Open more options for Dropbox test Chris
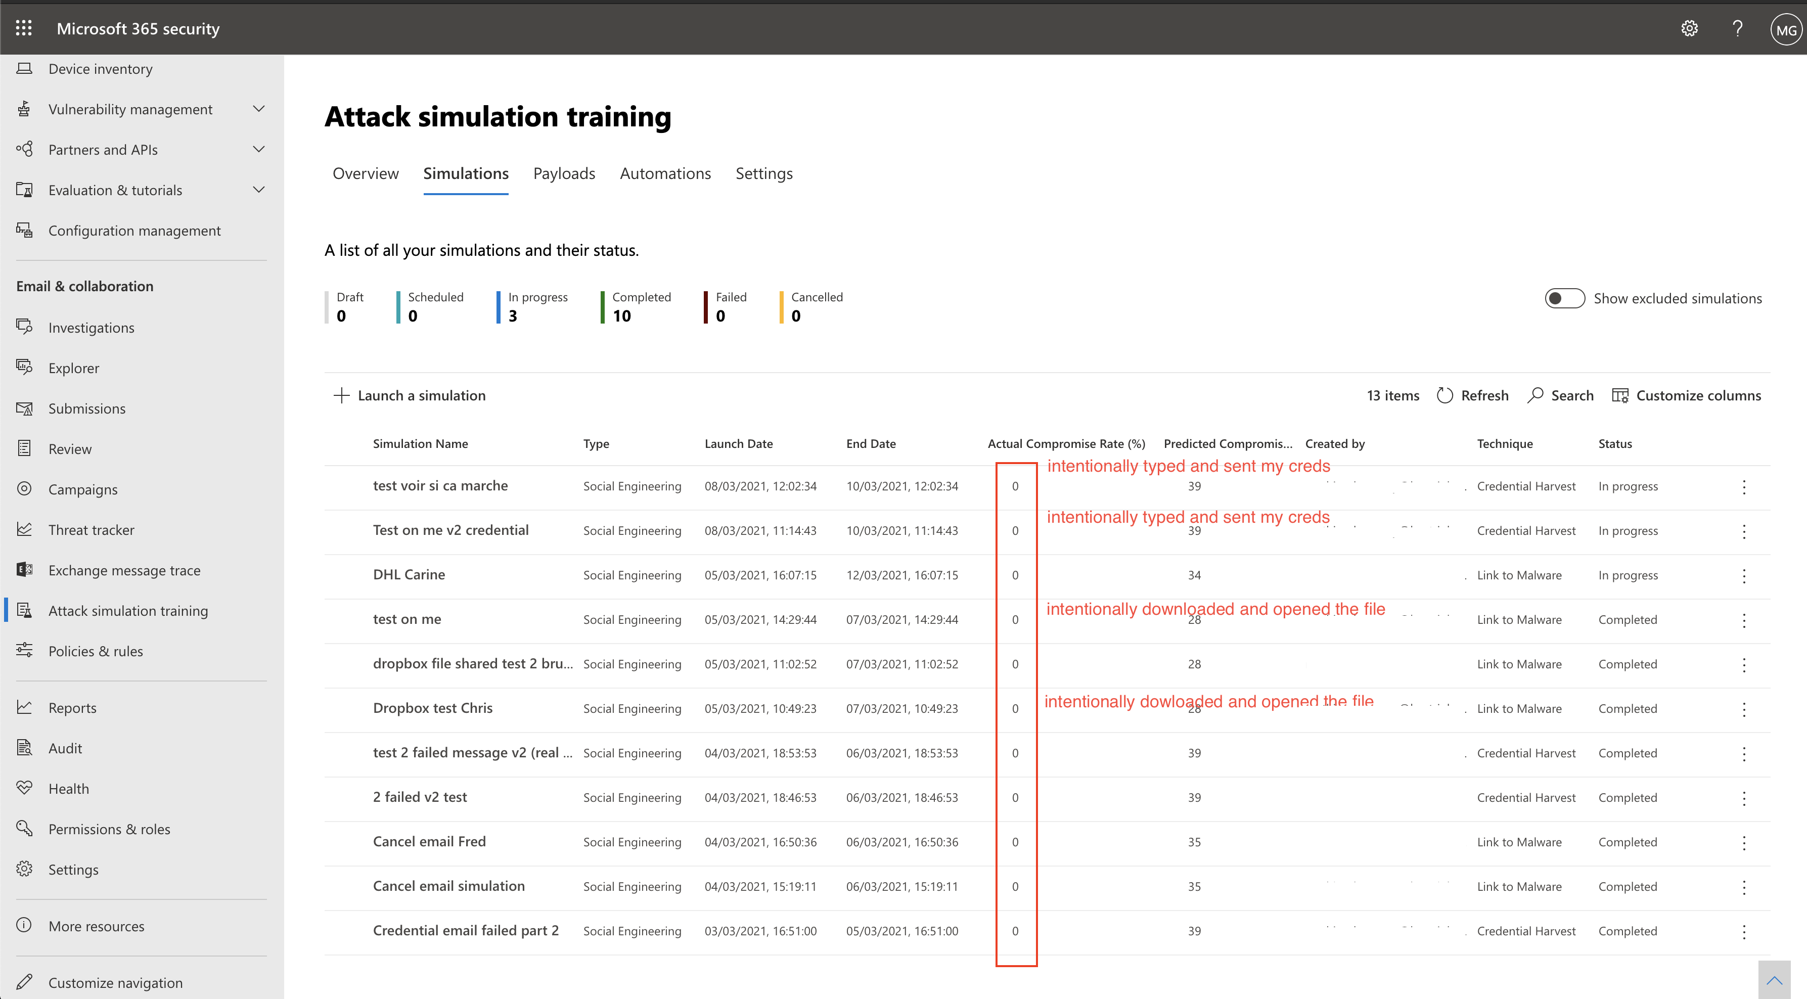1807x999 pixels. (x=1744, y=709)
